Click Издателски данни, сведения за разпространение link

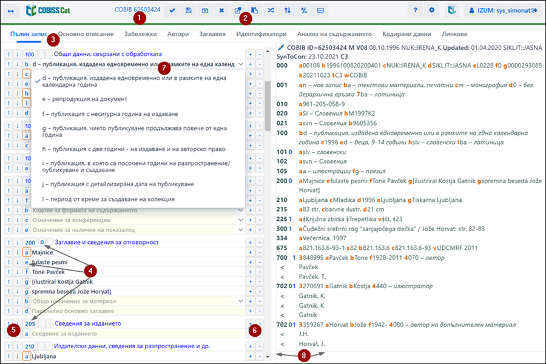(x=132, y=346)
